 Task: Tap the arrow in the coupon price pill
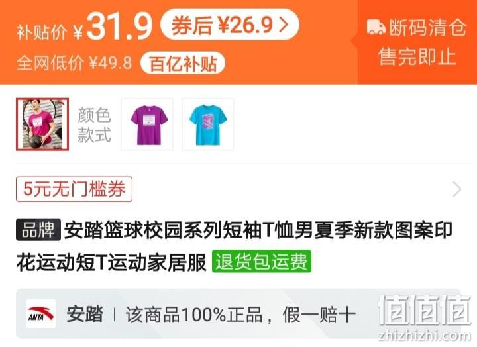pos(284,25)
